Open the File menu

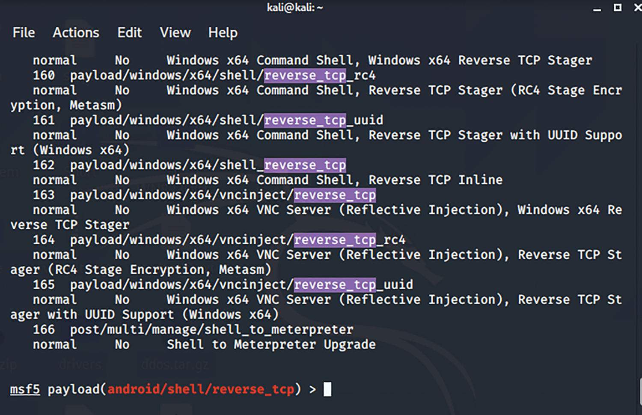click(x=24, y=33)
